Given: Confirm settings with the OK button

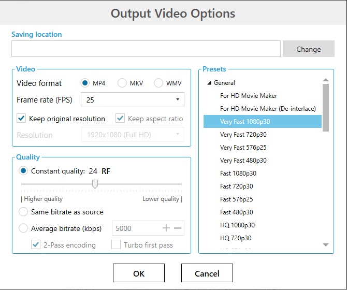Looking at the screenshot, I should (138, 273).
